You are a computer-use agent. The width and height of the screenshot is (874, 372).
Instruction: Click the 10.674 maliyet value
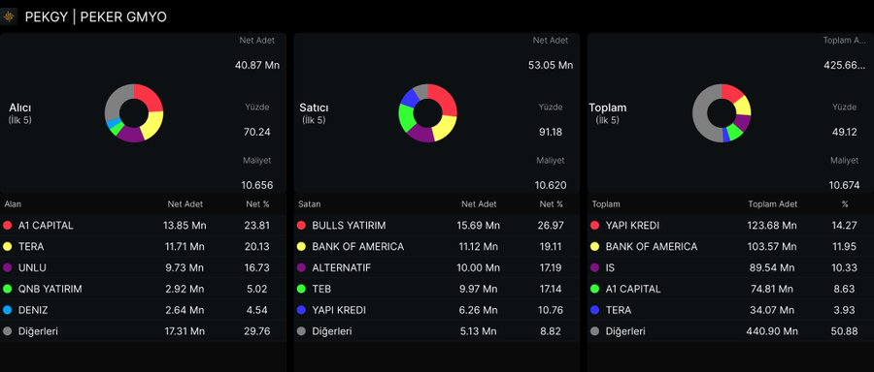pos(844,186)
